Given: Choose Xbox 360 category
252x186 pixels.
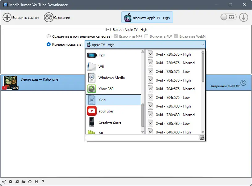Looking at the screenshot, I should tap(113, 89).
